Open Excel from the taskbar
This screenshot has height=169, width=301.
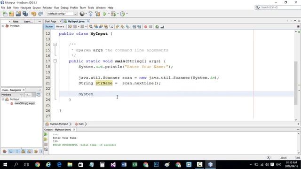pyautogui.click(x=135, y=165)
